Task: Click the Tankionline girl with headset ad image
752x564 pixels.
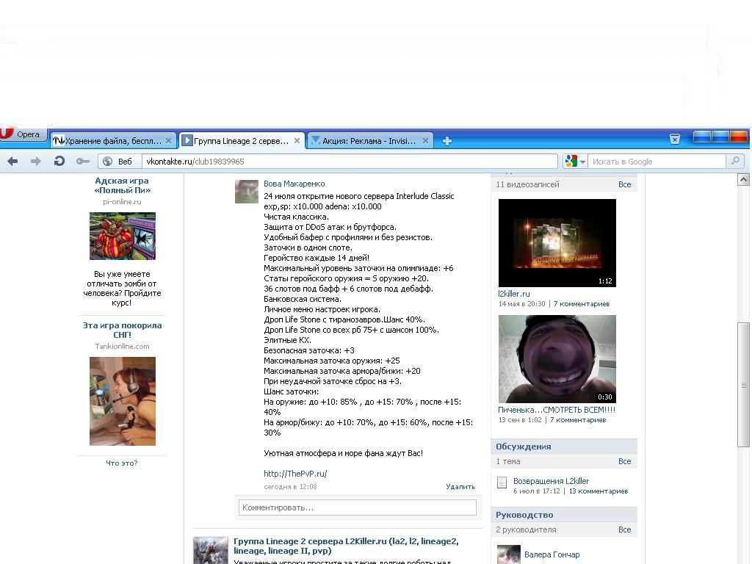Action: [123, 401]
